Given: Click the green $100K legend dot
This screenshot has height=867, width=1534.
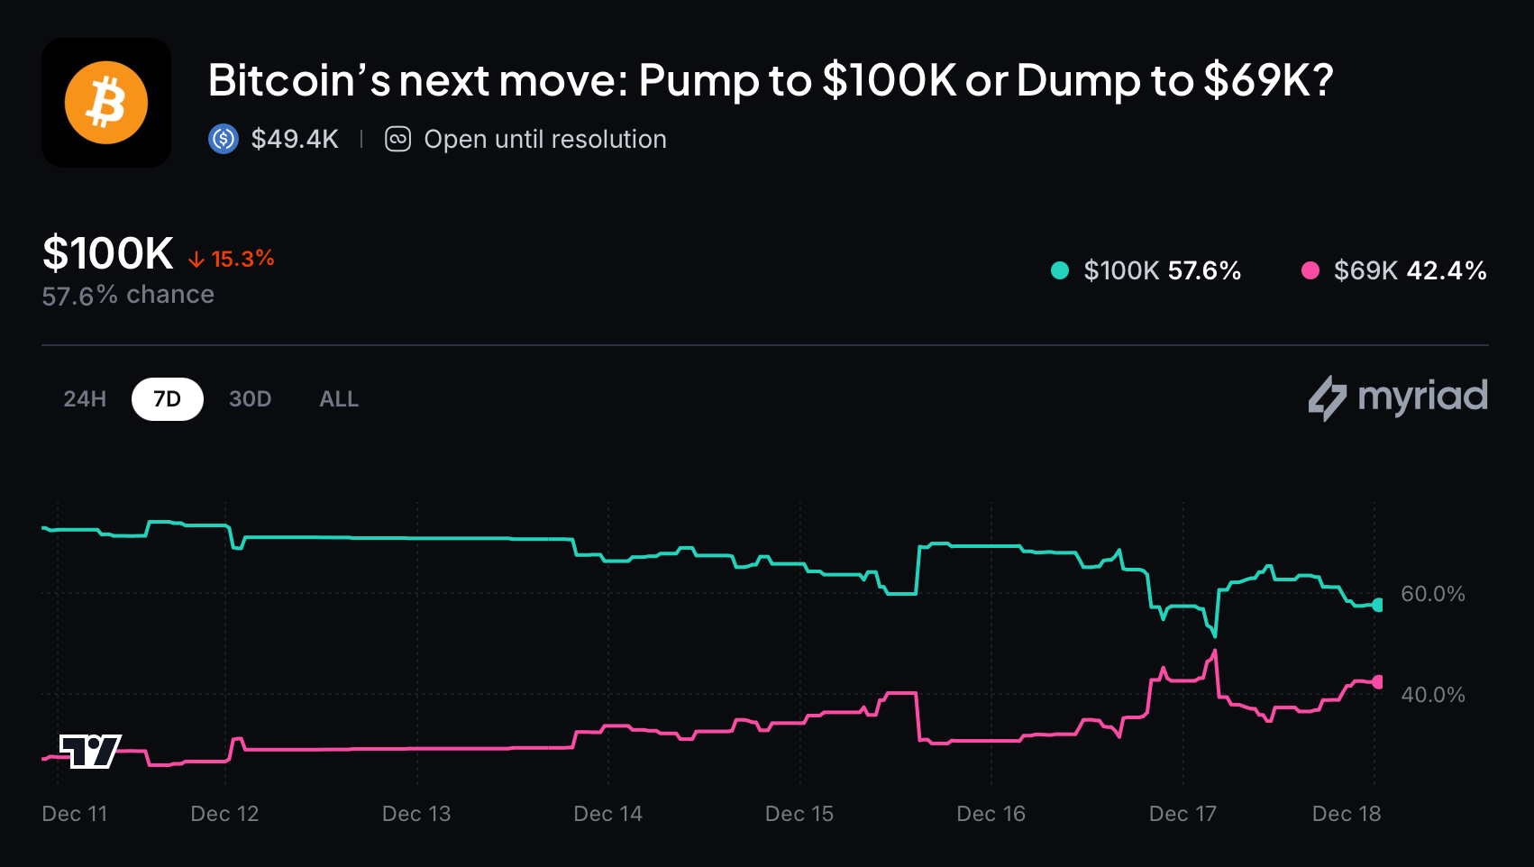Looking at the screenshot, I should coord(1059,269).
